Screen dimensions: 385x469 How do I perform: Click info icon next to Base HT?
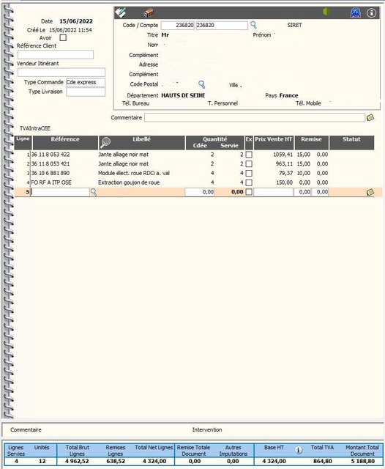click(x=299, y=450)
